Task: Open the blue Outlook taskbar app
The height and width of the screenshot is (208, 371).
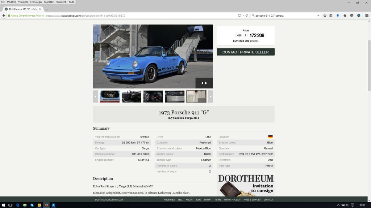Action: (x=54, y=205)
